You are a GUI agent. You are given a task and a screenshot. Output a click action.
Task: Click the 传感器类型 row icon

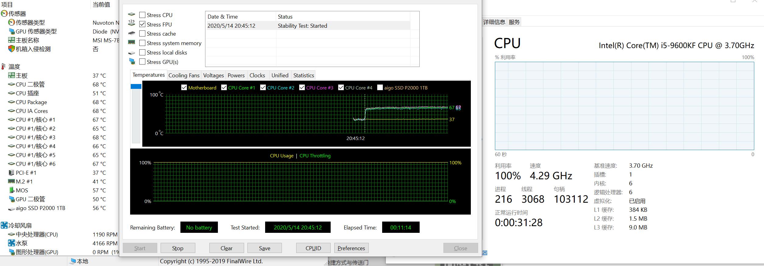pos(12,23)
